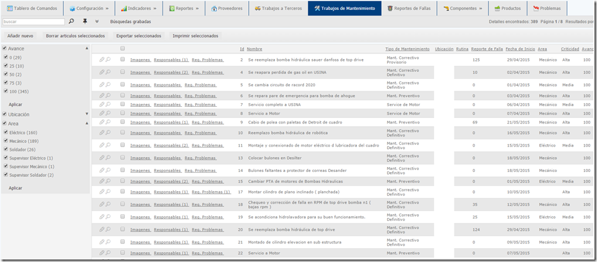This screenshot has width=597, height=262.
Task: Click edit icon for row Id 8
Action: tap(102, 113)
